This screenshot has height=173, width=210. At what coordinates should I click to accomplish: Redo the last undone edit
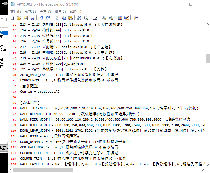48,18
